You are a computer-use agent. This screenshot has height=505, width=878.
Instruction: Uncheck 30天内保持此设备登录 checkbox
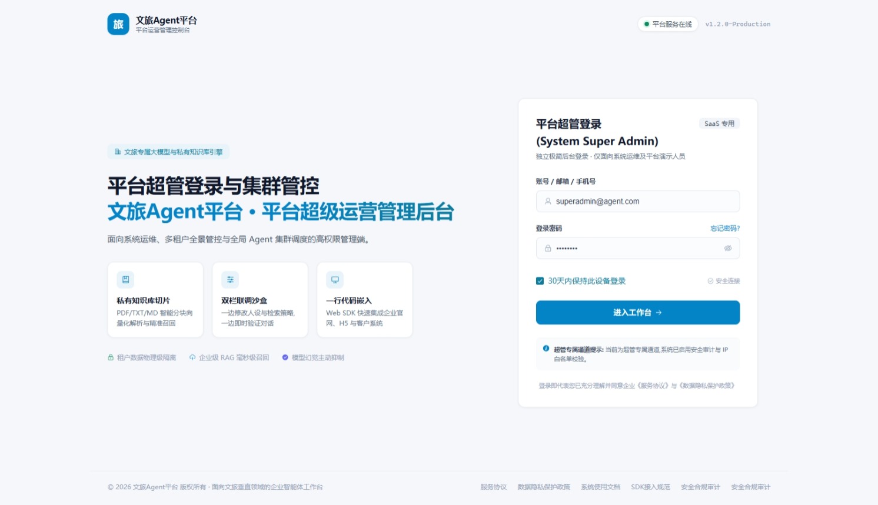(540, 281)
